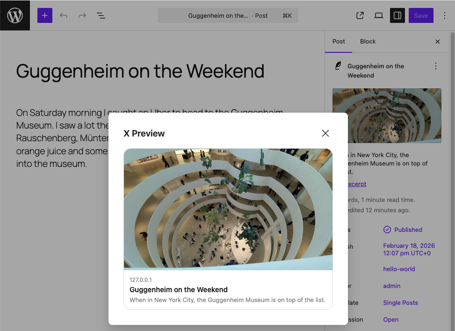Open the Document Overview list icon
Viewport: 455px width, 331px height.
[101, 15]
